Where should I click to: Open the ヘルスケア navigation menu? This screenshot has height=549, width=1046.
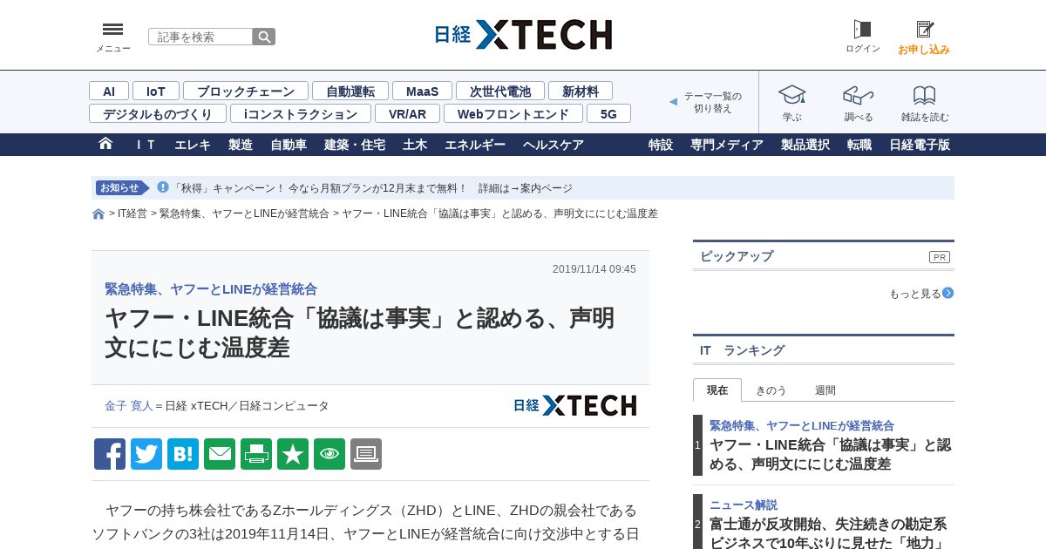click(554, 145)
